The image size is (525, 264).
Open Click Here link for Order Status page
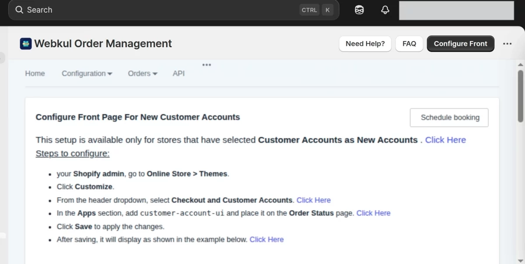pyautogui.click(x=373, y=213)
